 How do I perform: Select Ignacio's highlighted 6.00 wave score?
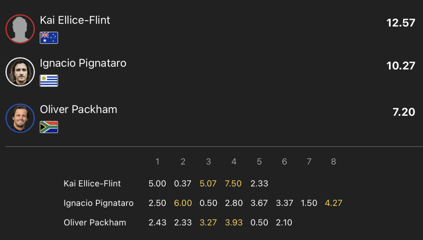(183, 203)
